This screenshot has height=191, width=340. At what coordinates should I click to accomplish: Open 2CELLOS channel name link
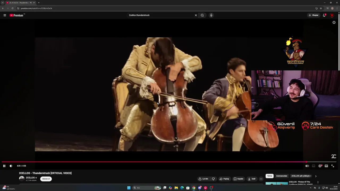click(30, 178)
